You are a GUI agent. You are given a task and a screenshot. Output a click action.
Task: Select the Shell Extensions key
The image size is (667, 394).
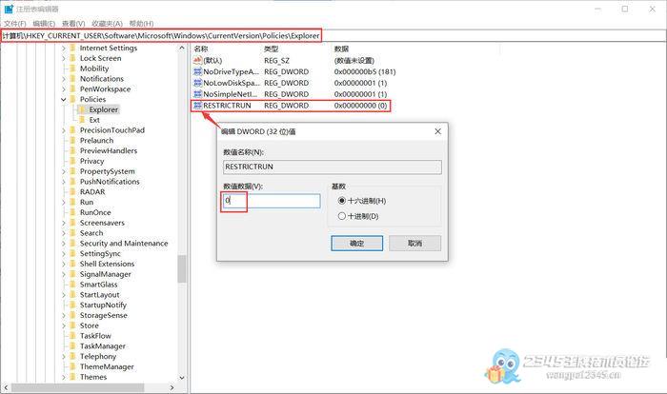click(107, 264)
